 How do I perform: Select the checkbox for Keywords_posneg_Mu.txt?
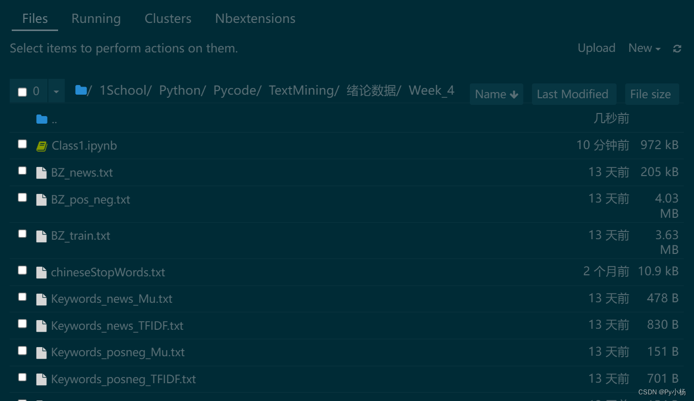click(x=22, y=350)
